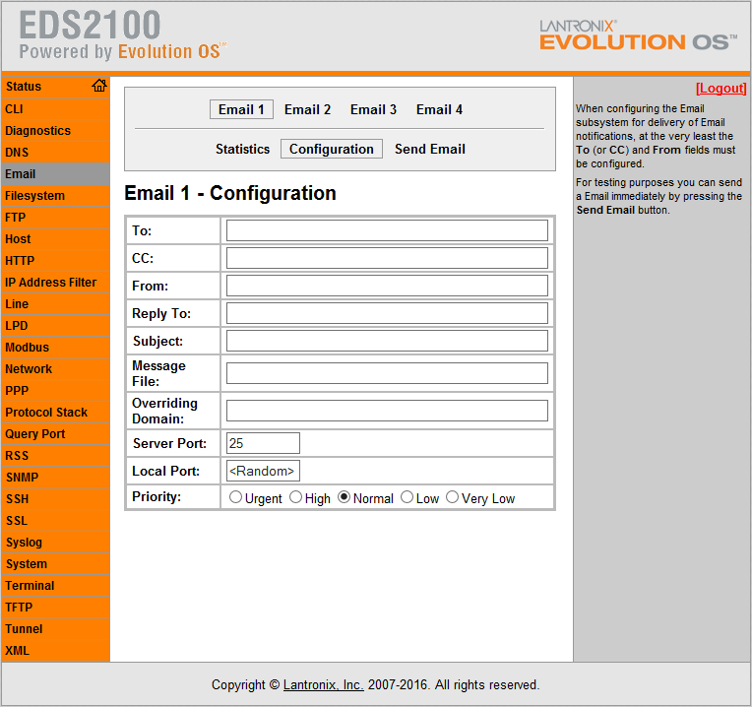
Task: Open the FTP sidebar item
Action: [55, 218]
